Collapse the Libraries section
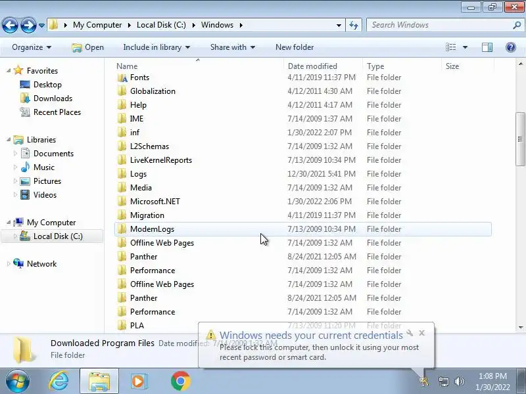 9,140
